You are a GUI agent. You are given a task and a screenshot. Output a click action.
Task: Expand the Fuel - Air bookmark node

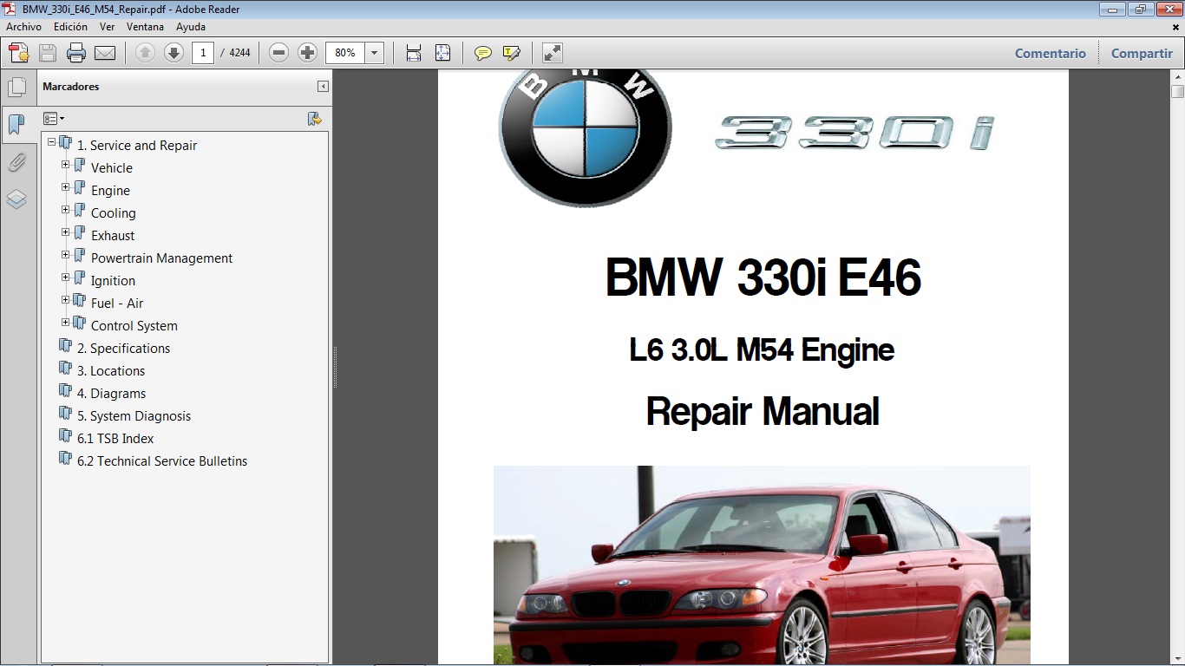point(65,300)
